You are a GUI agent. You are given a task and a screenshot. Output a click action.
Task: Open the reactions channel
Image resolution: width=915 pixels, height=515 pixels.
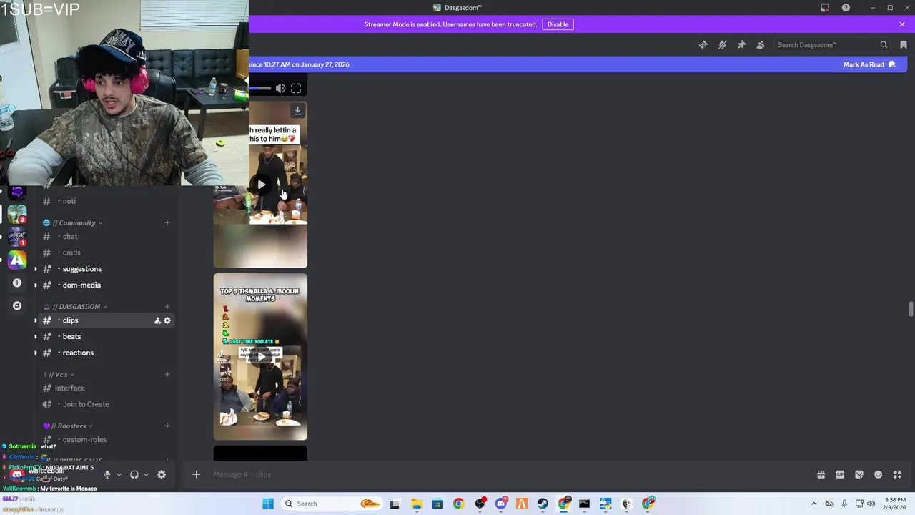tap(107, 353)
